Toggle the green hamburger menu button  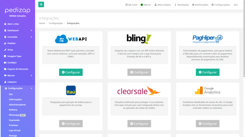pyautogui.click(x=41, y=4)
